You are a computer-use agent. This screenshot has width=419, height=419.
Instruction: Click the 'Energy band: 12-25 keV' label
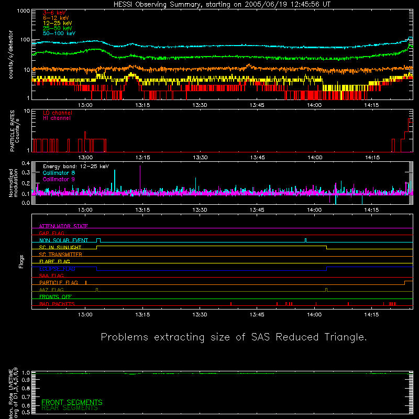[76, 167]
